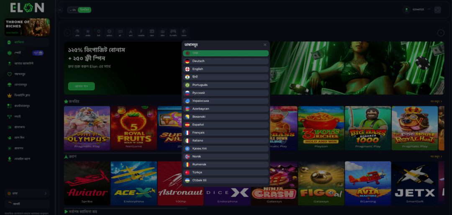Image resolution: width=452 pixels, height=215 pixels.
Task: Open the user profile avatar in the top bar
Action: tap(406, 10)
